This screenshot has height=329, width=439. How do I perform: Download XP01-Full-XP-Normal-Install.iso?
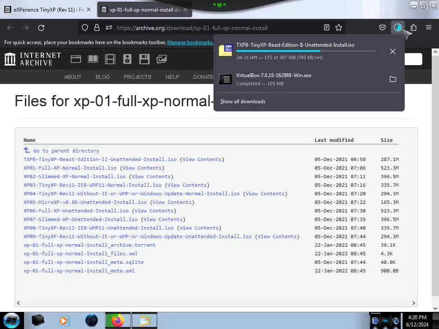[x=70, y=168]
